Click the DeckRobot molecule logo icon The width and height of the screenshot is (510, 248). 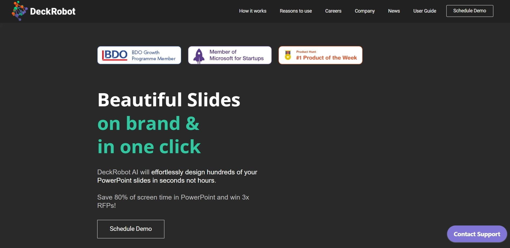click(20, 11)
